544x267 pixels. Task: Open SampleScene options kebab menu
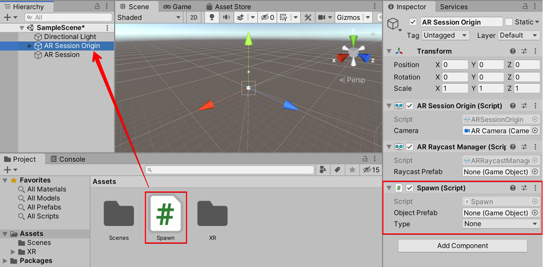[x=107, y=28]
